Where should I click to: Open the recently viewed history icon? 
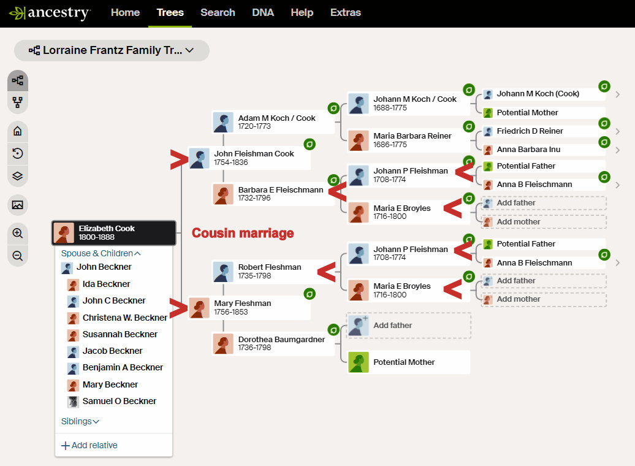[18, 153]
